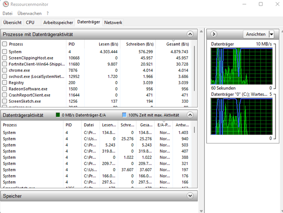Check the Registry process checkbox
The image size is (283, 213).
5,83
